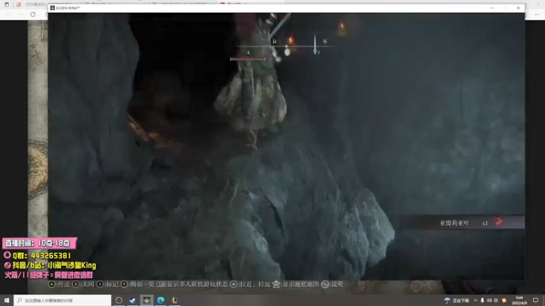Close the Elden Ring window
The height and width of the screenshot is (306, 545).
coord(518,7)
